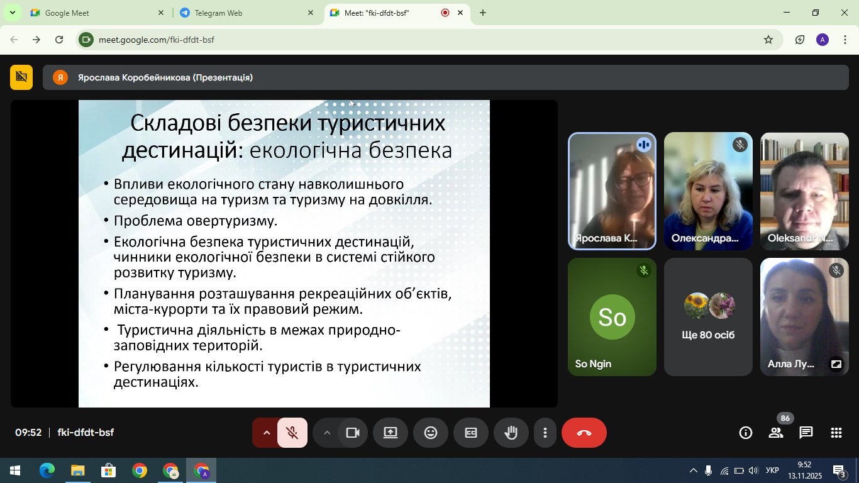This screenshot has height=483, width=859.
Task: Show the participants list with 86 people
Action: pos(776,433)
